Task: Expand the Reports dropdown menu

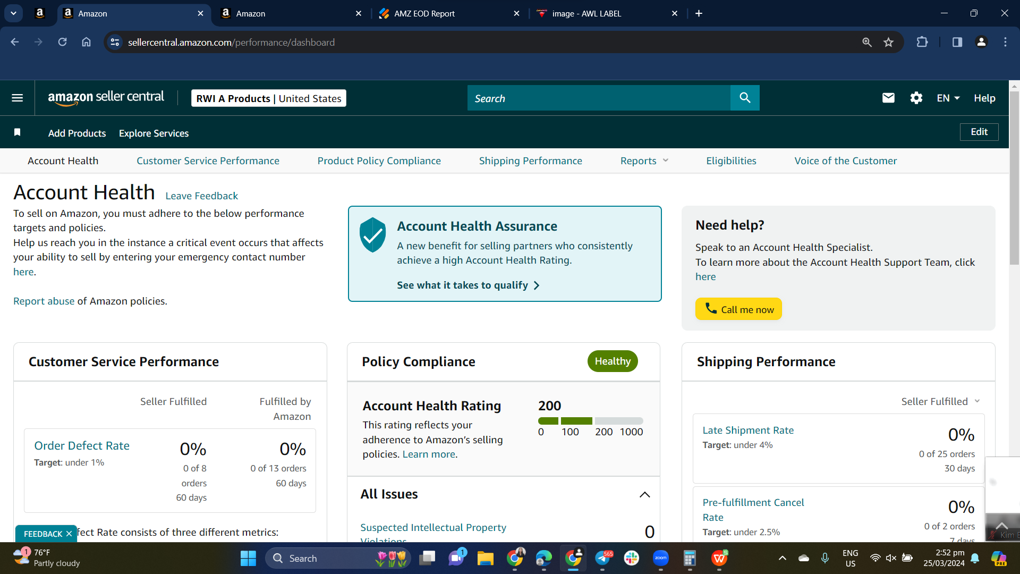Action: (x=644, y=161)
